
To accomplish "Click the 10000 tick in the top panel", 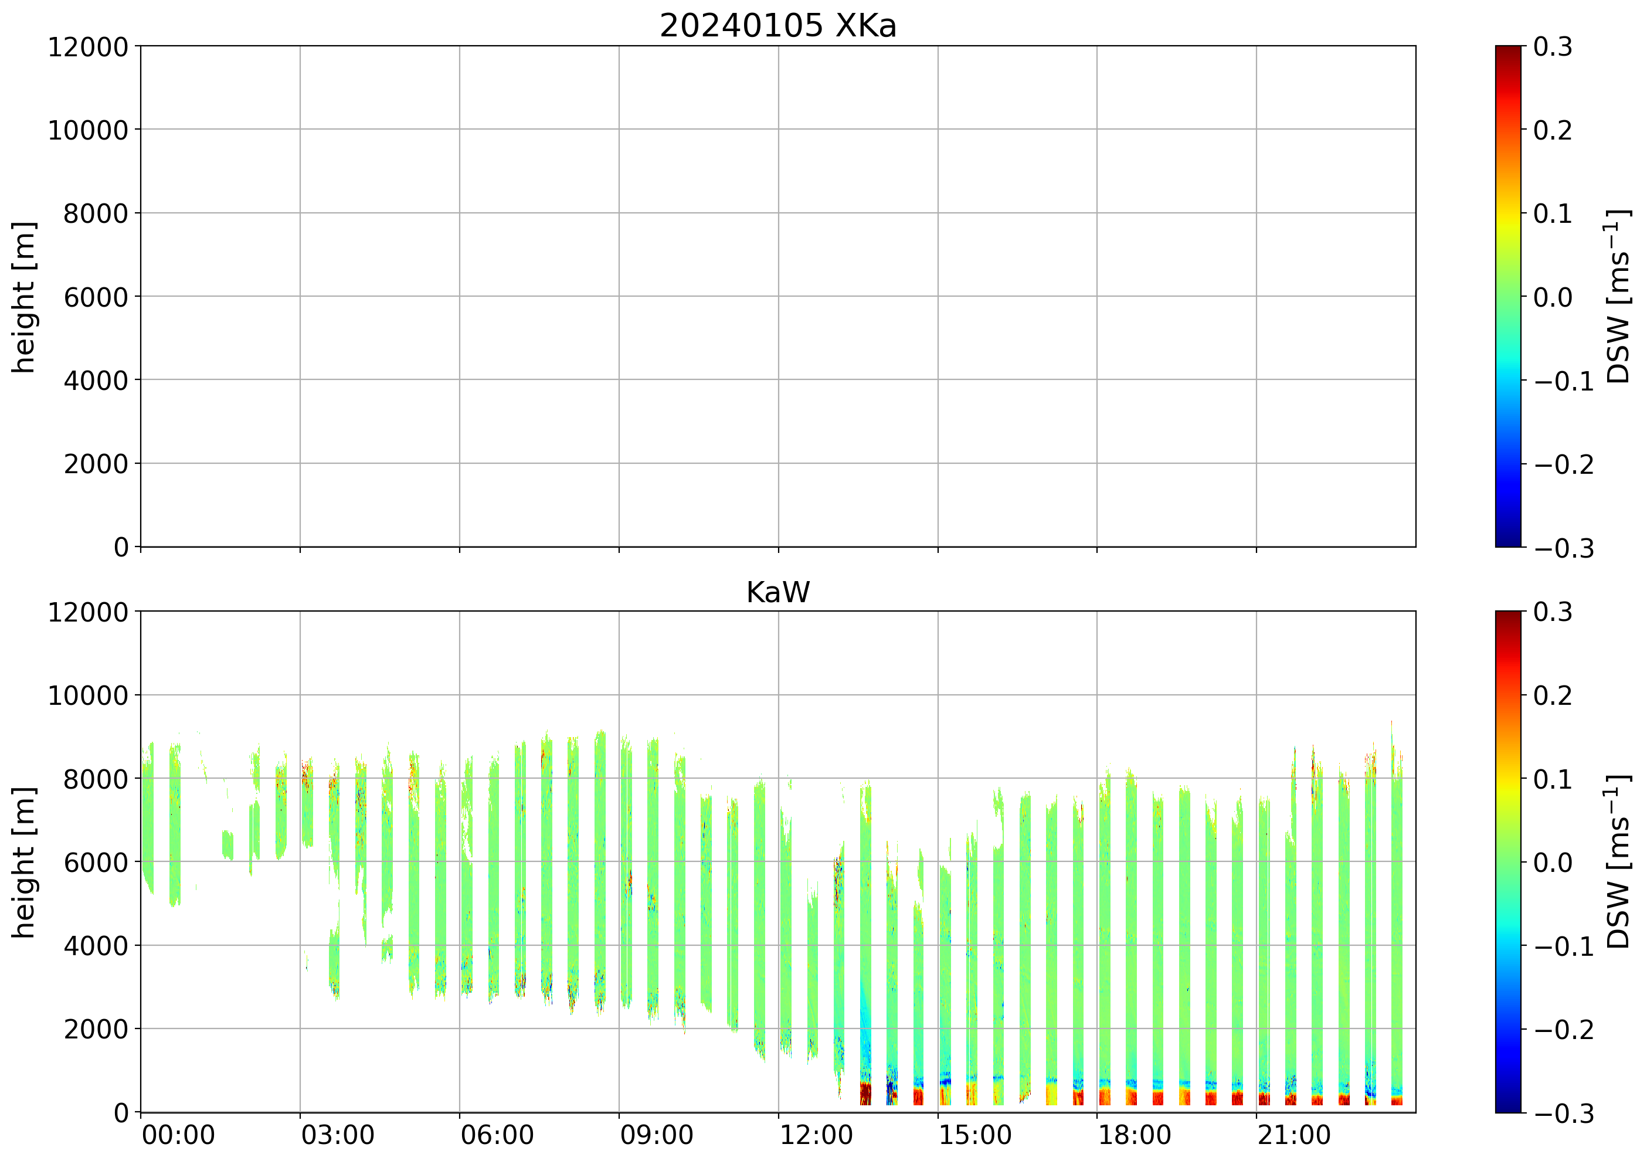I will 87,131.
